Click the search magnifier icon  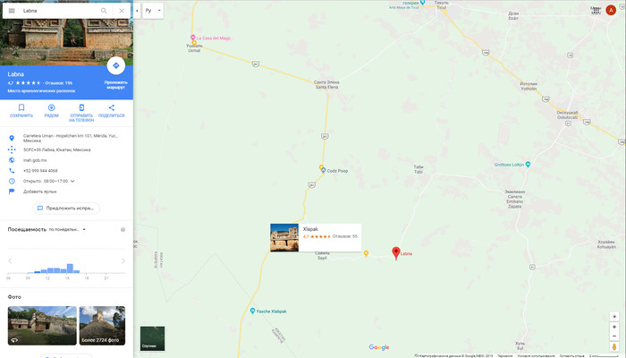tap(104, 11)
